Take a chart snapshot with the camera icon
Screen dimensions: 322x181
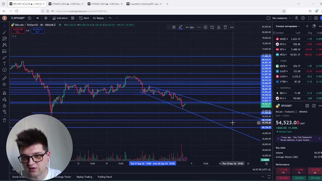(316, 18)
